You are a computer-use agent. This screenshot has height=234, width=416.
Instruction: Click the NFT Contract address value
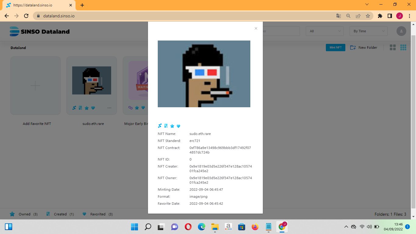pos(220,150)
